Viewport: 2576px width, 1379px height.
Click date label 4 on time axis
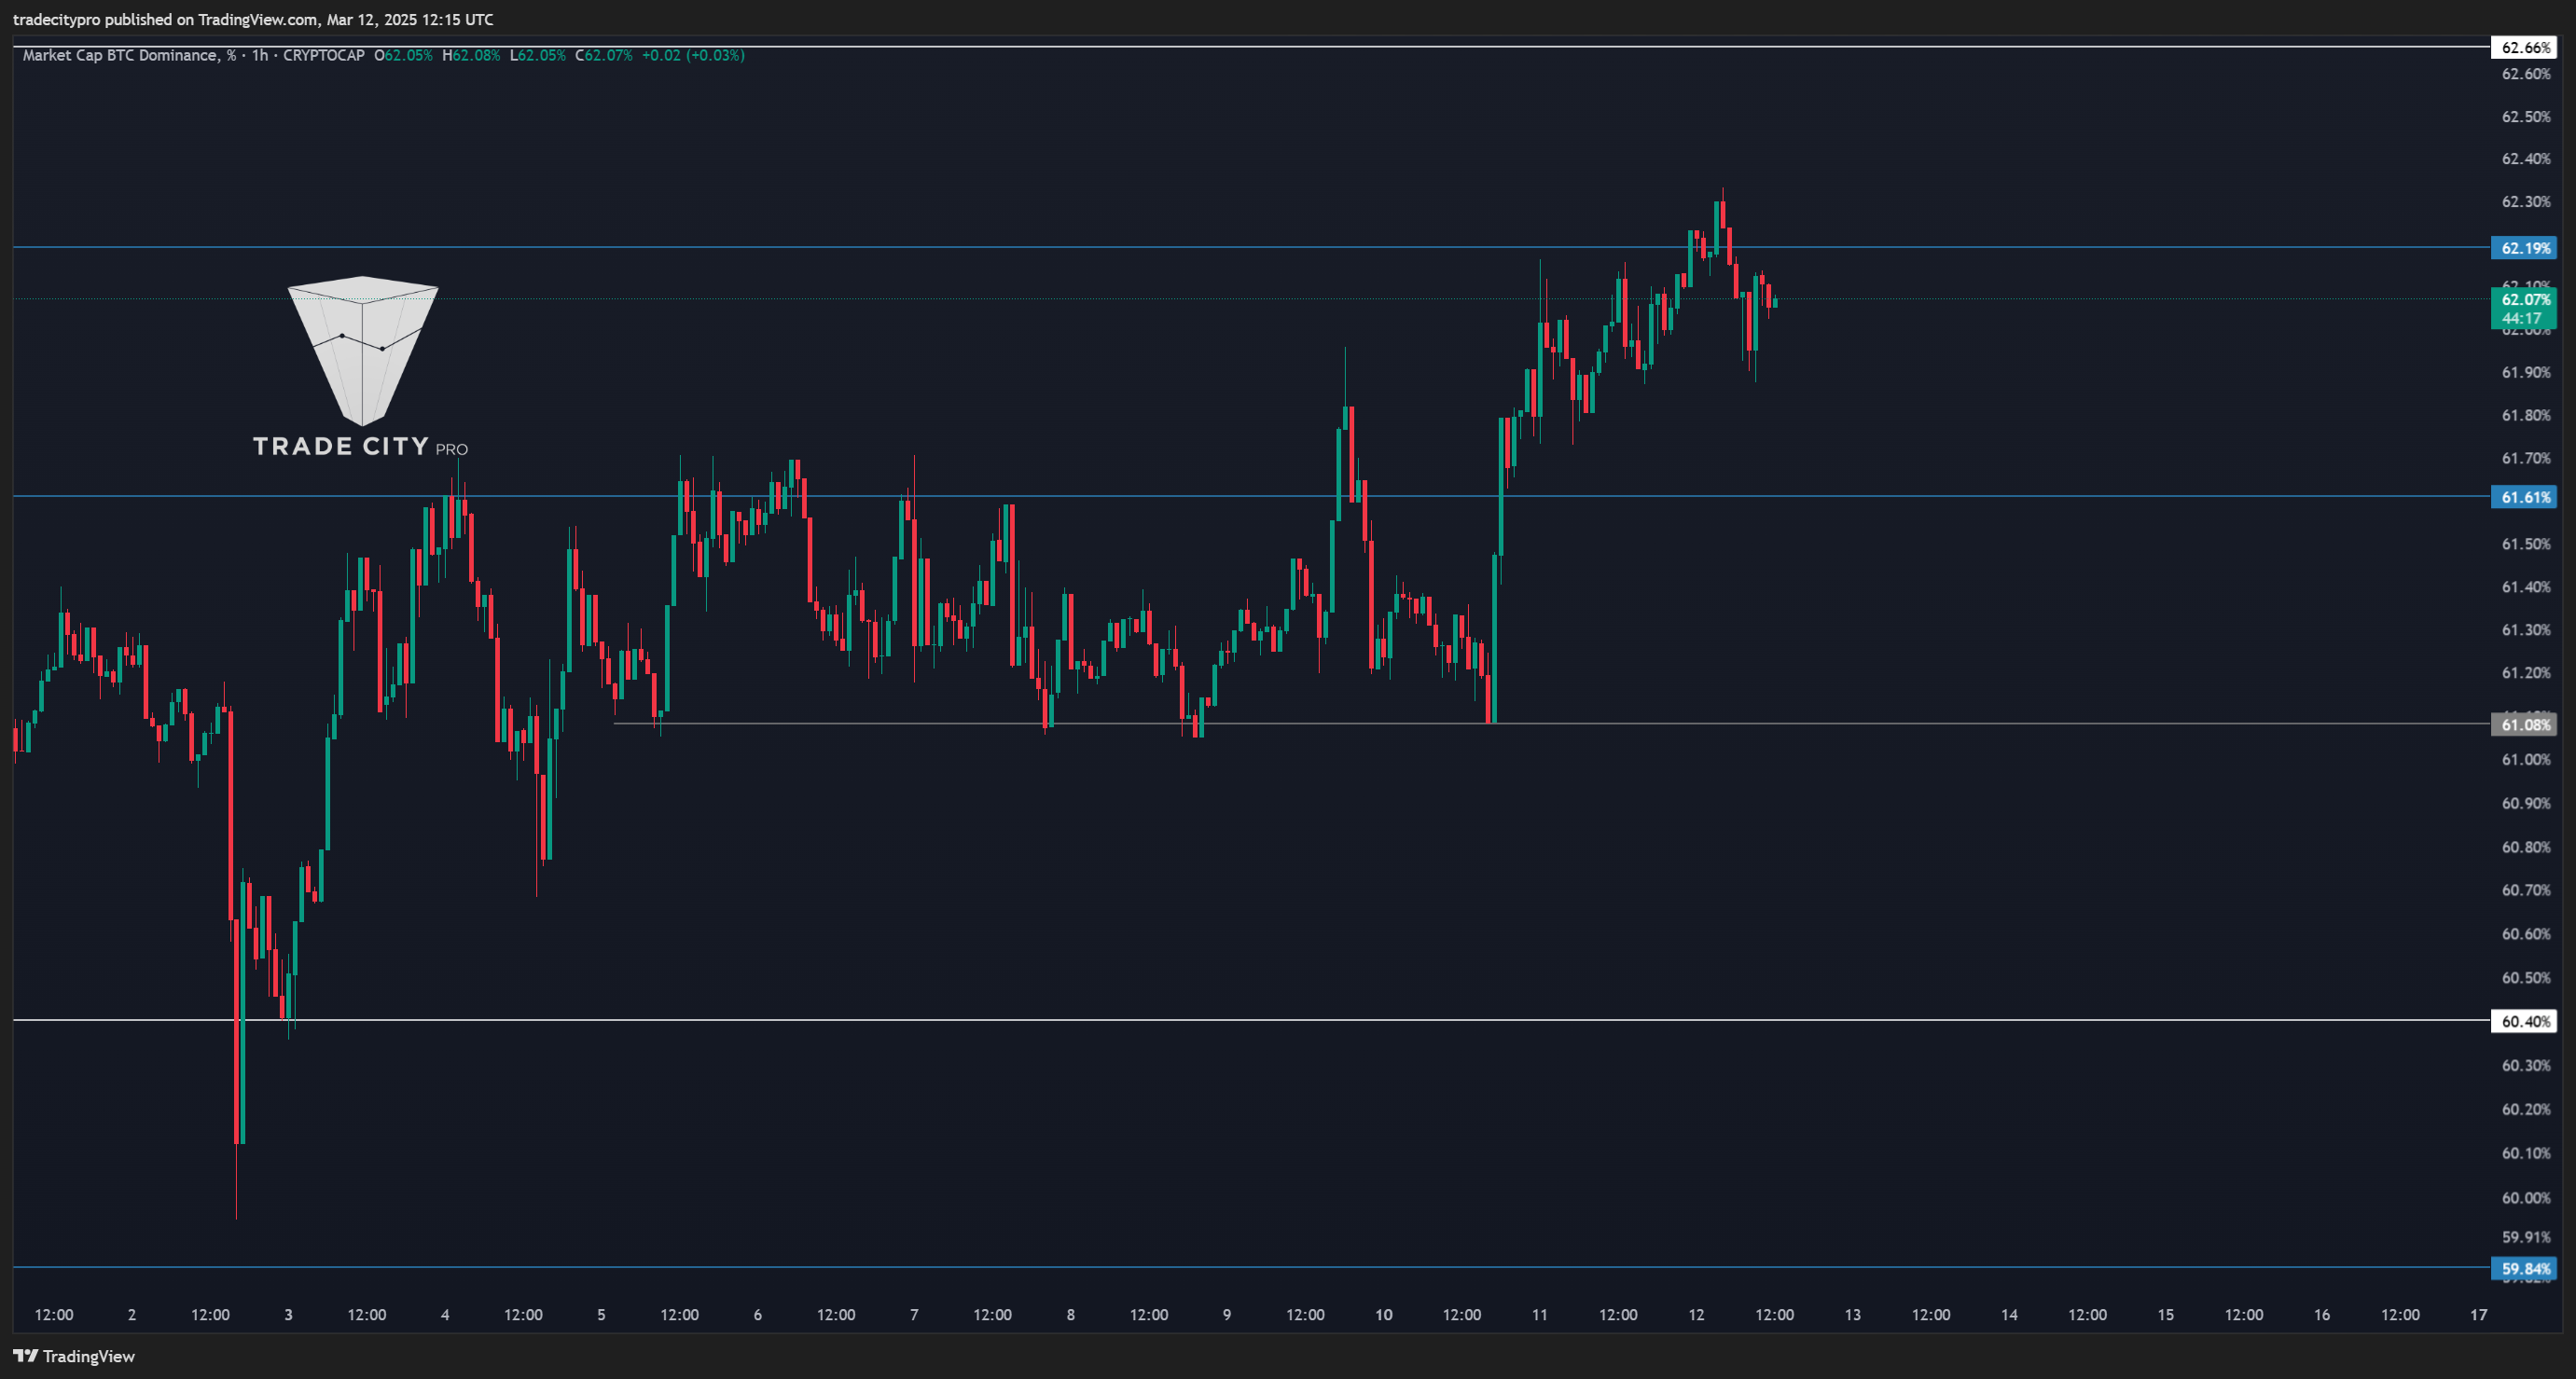[445, 1315]
